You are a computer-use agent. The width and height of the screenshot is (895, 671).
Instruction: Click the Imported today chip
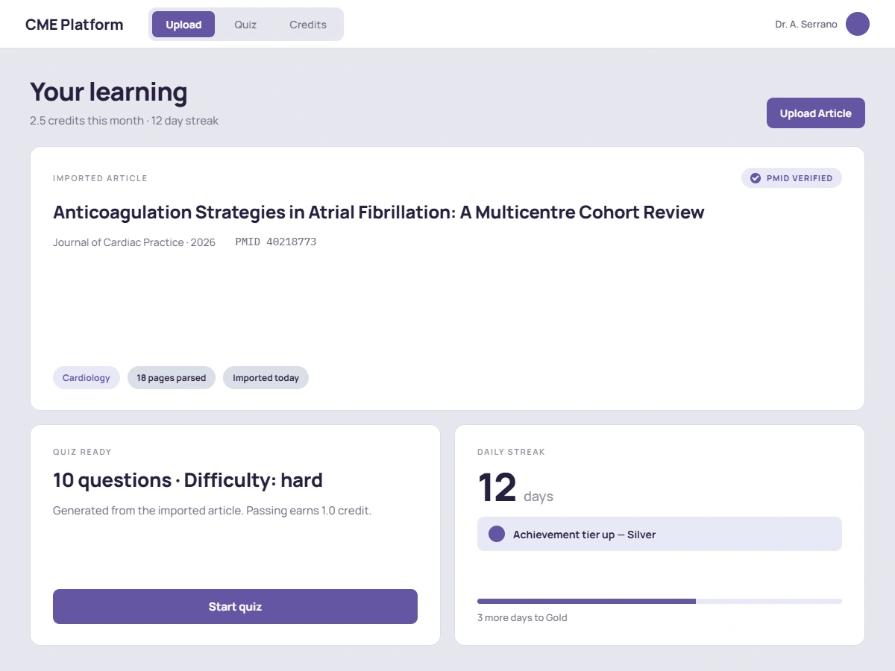click(266, 378)
